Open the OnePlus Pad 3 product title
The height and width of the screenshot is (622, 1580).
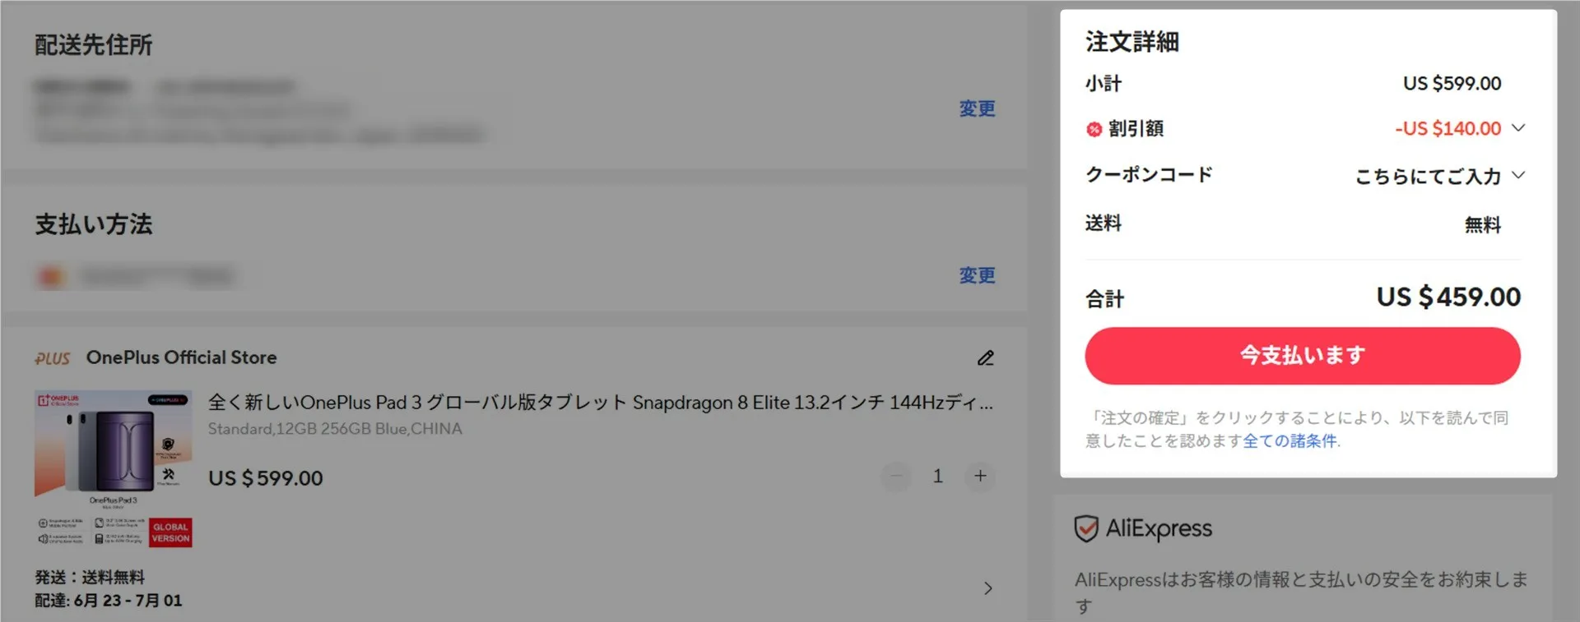(x=600, y=402)
